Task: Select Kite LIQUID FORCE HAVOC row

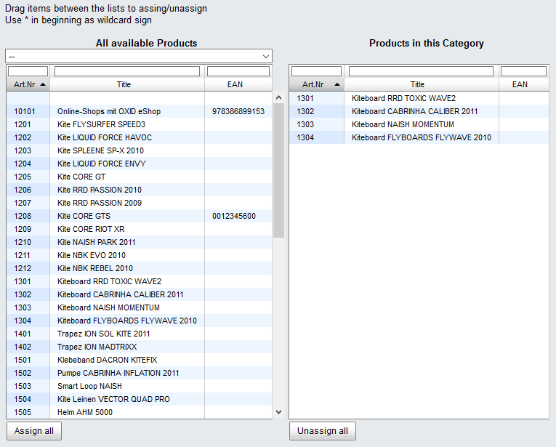Action: coord(139,137)
